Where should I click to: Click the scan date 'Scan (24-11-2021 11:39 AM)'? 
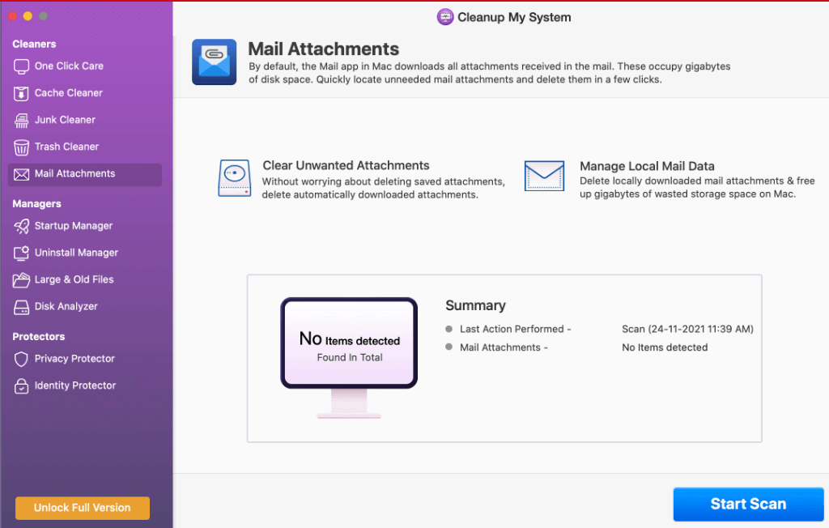coord(687,329)
